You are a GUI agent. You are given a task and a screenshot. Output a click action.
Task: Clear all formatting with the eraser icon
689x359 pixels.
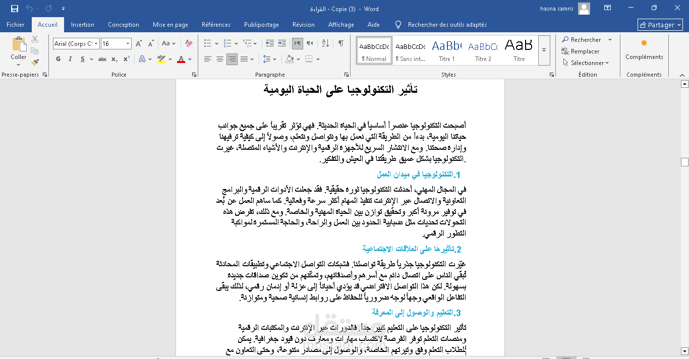[189, 44]
